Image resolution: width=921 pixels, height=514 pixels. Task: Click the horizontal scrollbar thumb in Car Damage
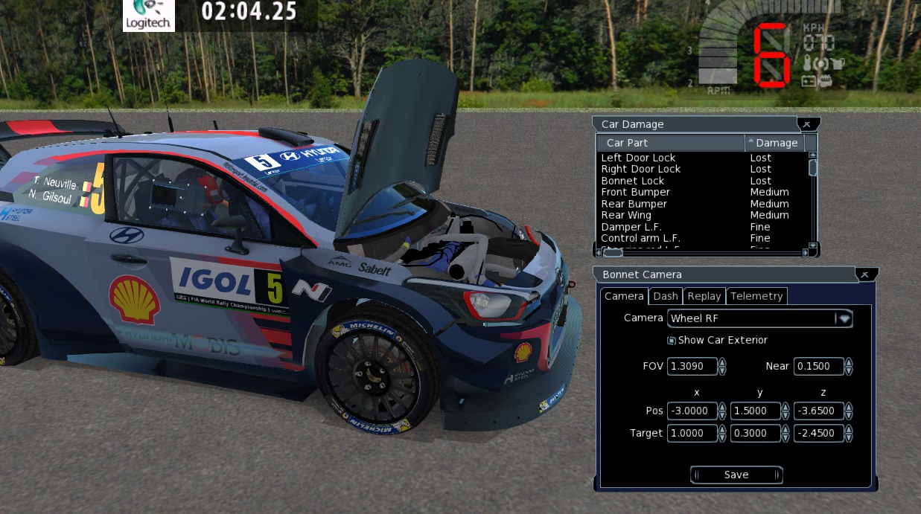click(613, 253)
